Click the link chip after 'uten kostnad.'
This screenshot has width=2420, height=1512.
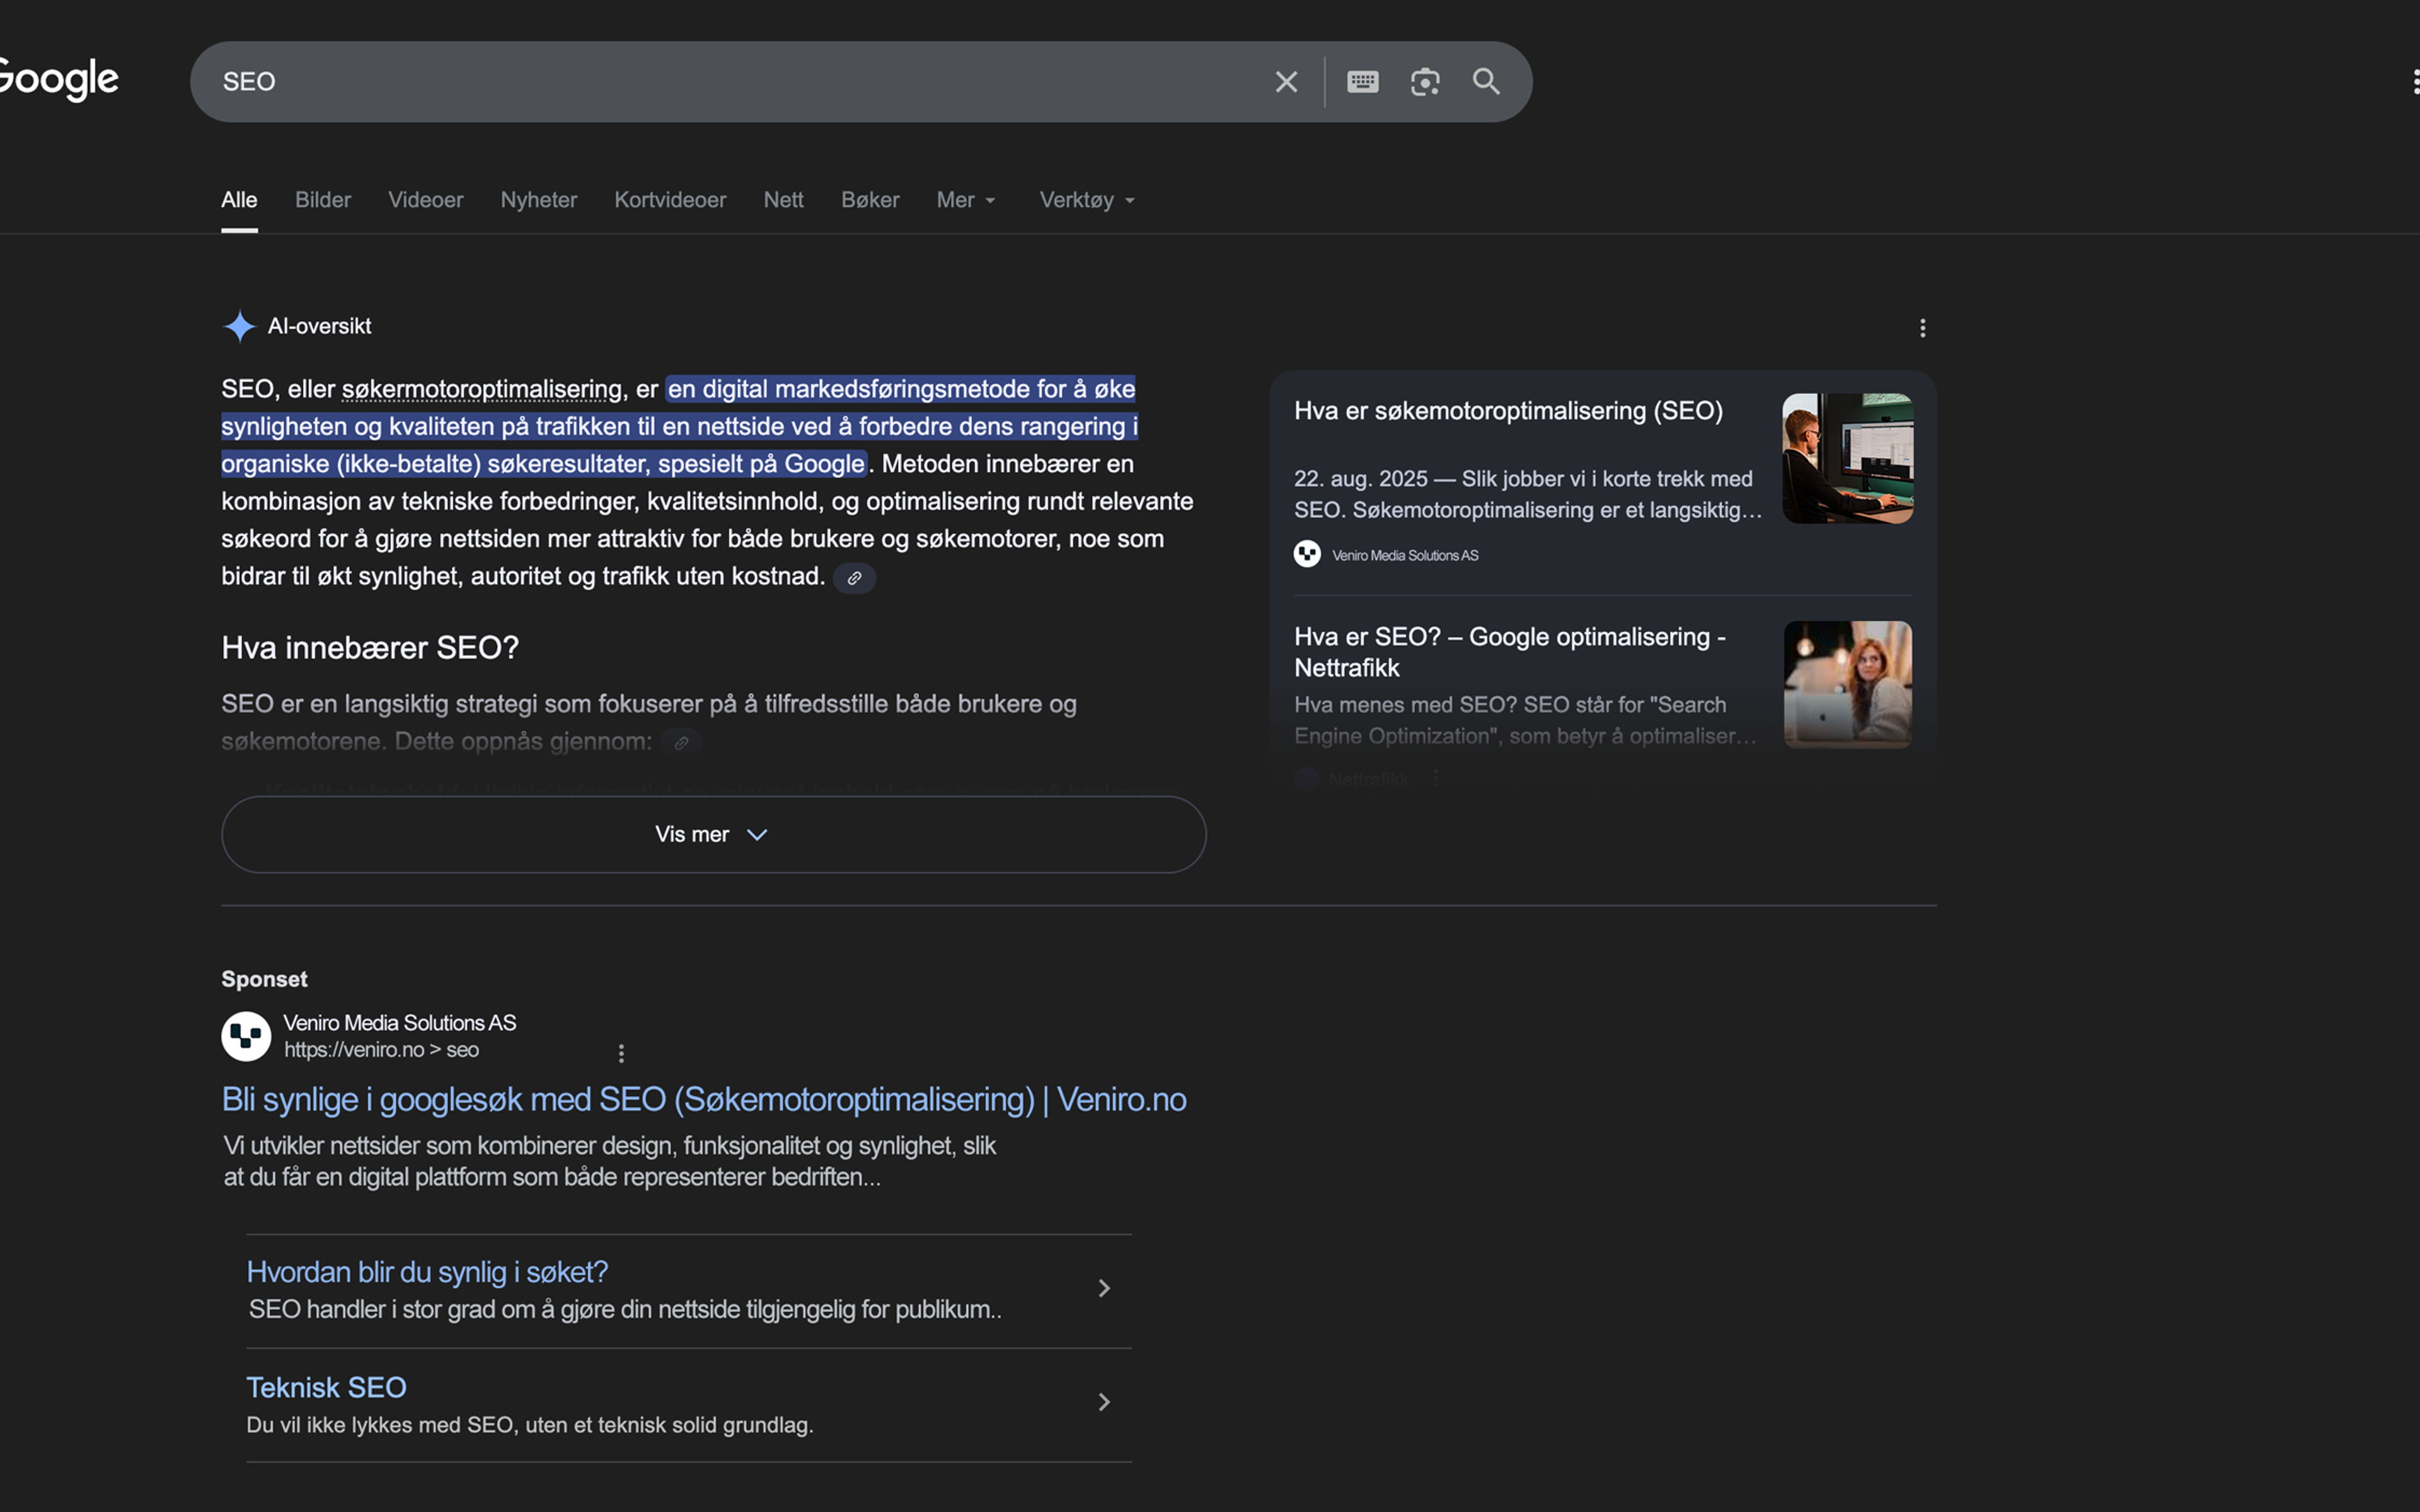(854, 578)
